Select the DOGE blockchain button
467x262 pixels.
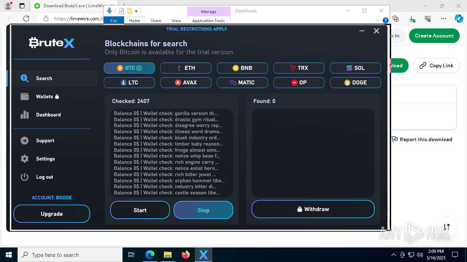tap(355, 83)
